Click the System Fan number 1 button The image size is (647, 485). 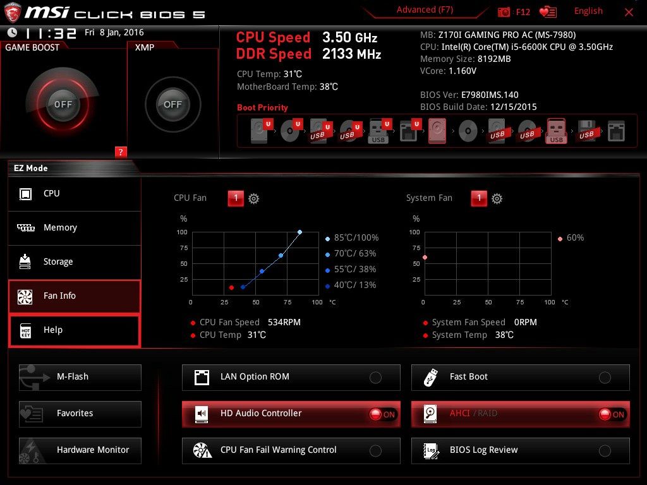[479, 198]
